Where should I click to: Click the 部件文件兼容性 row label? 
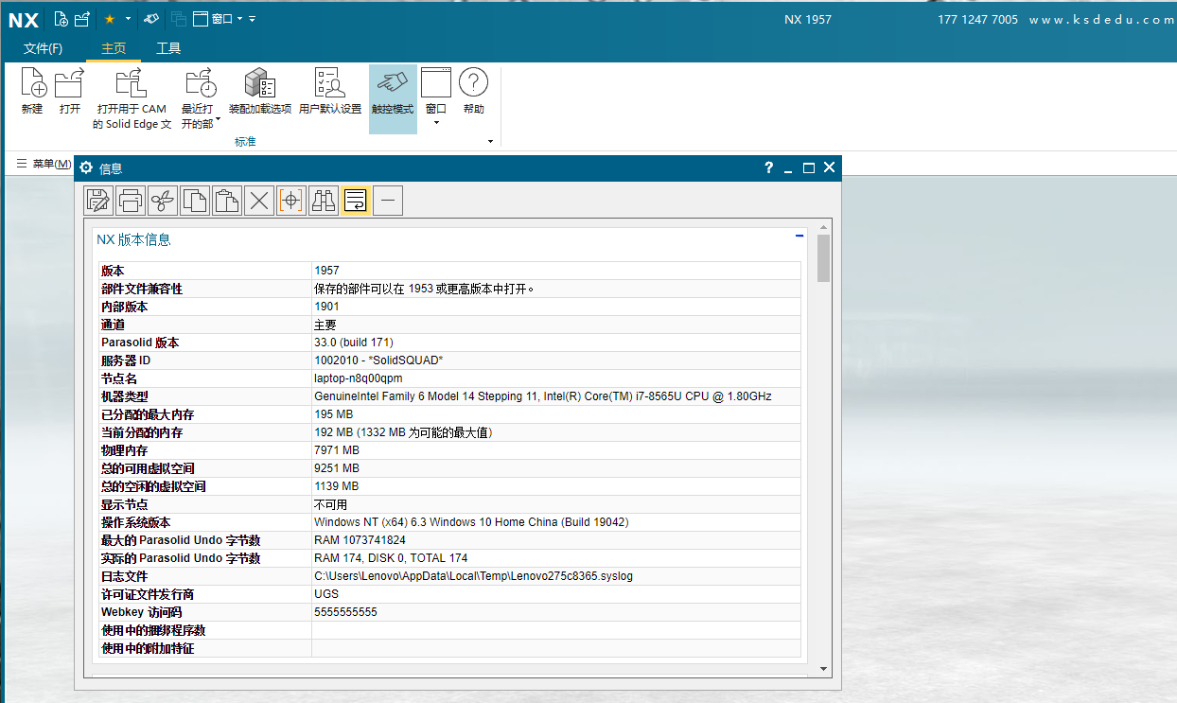[x=142, y=289]
